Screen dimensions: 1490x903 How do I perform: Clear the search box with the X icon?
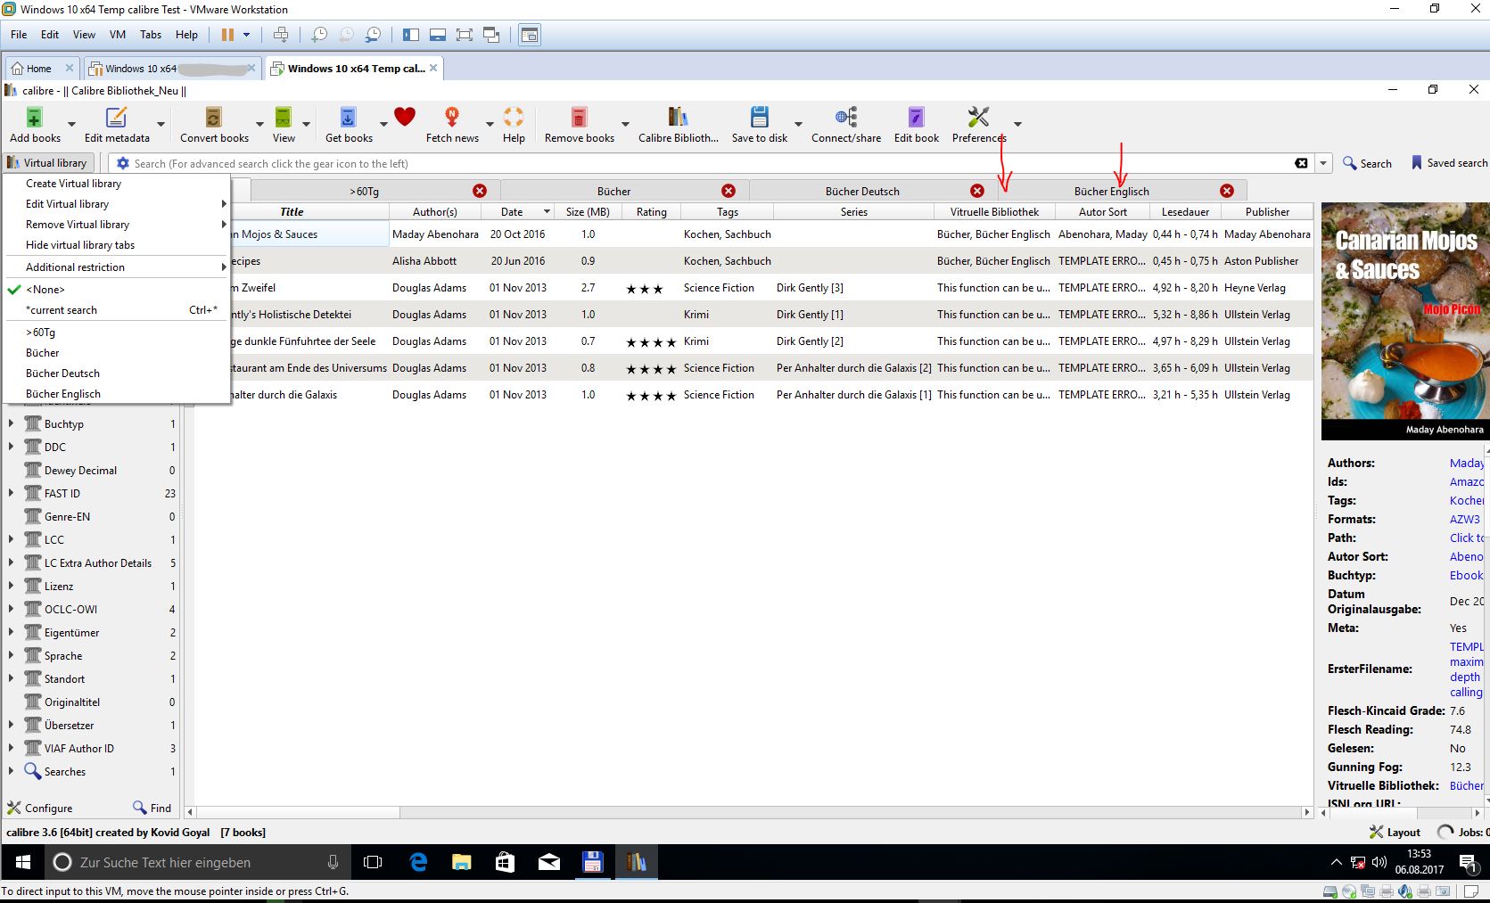1302,164
